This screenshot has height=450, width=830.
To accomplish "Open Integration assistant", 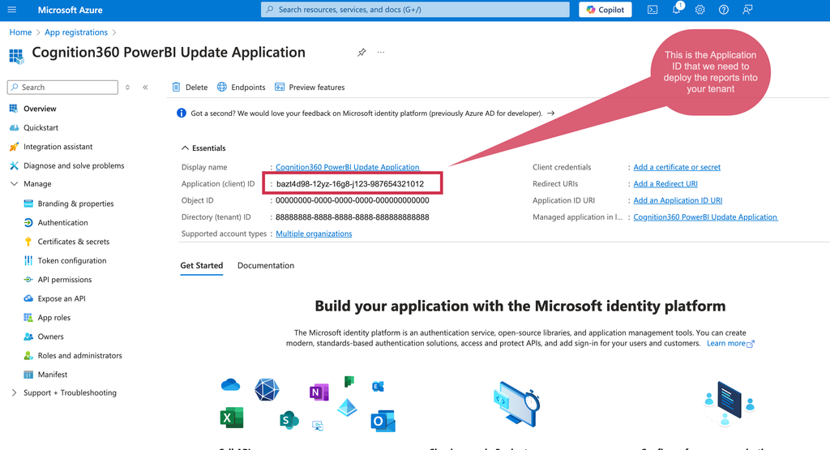I will pos(58,147).
